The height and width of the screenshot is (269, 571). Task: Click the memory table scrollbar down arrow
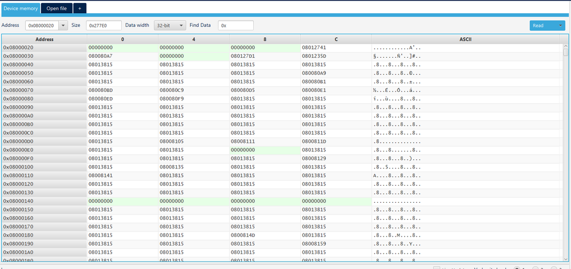tap(565, 259)
